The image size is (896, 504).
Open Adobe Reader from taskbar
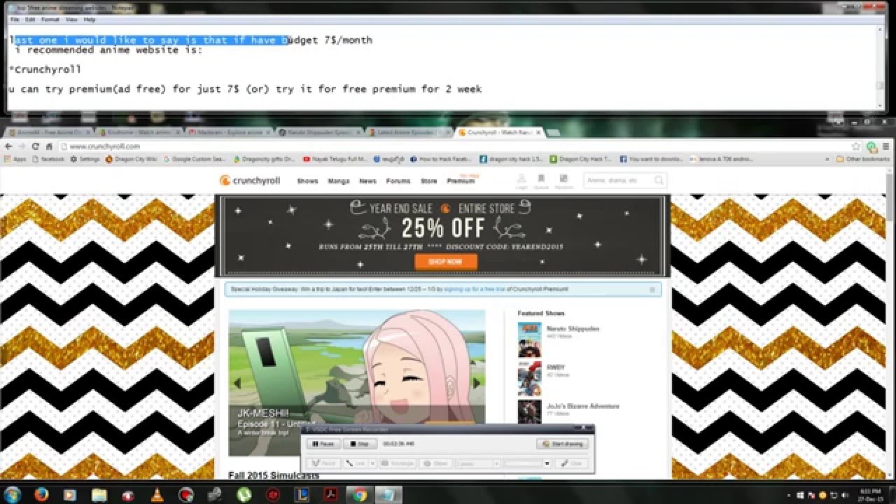point(330,494)
